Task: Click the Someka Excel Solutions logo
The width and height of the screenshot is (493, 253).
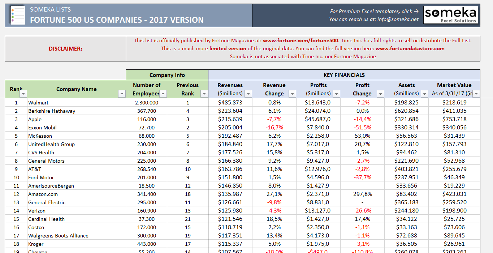Action: pos(451,15)
